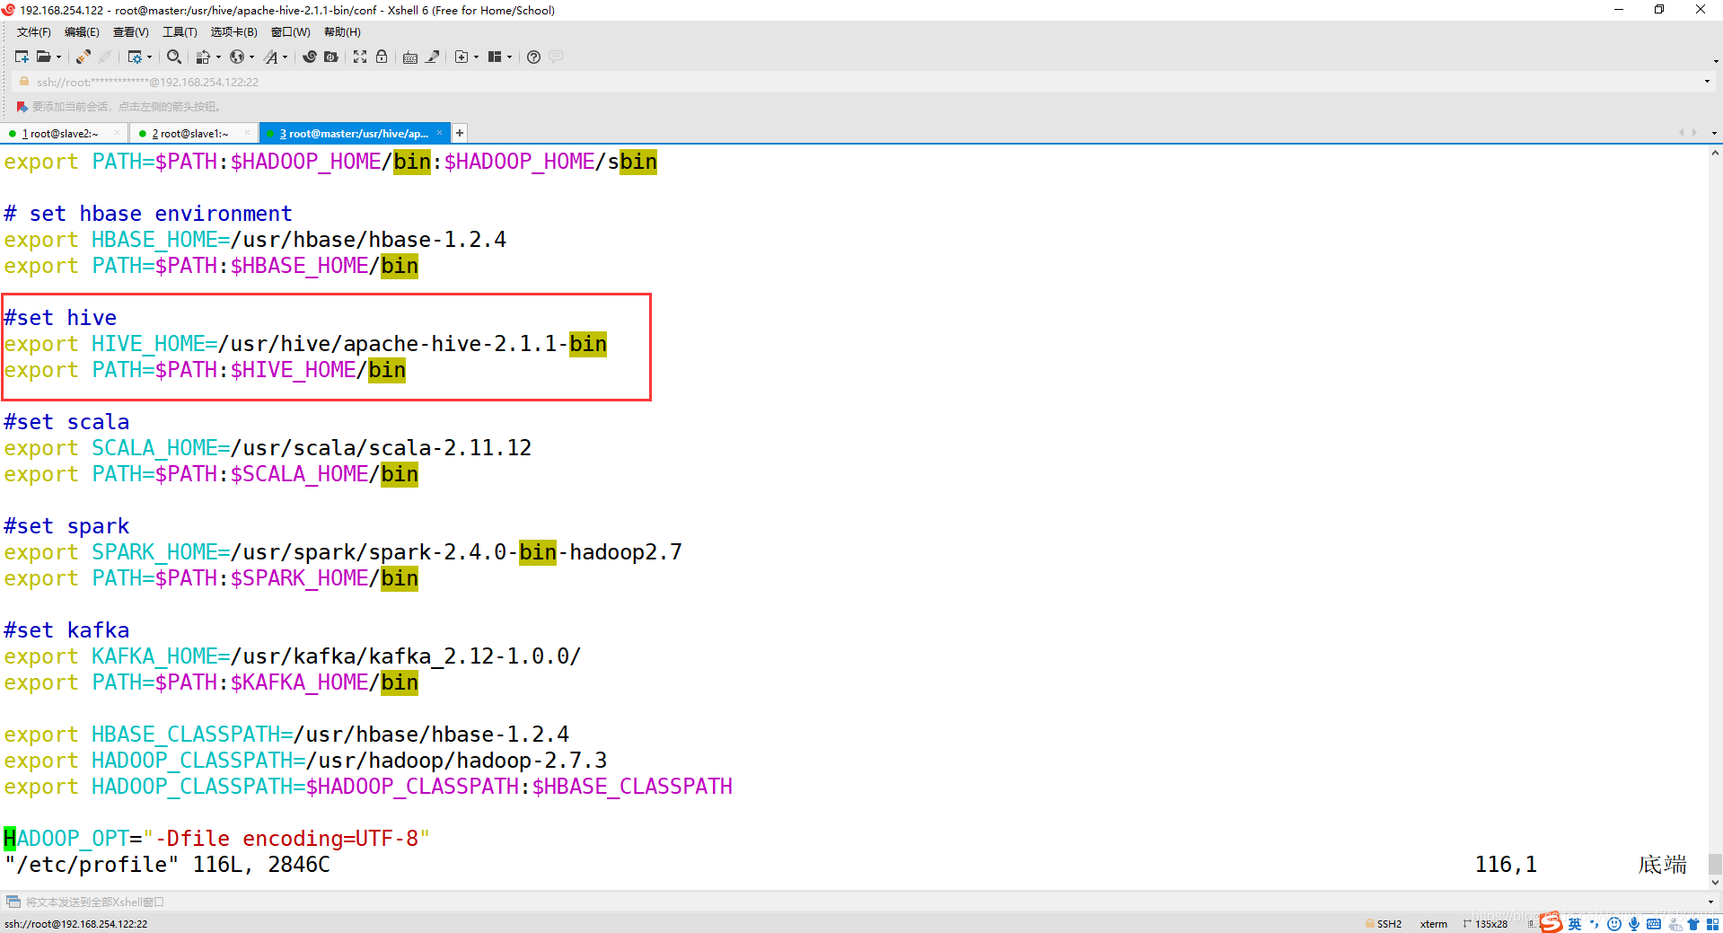1723x933 pixels.
Task: Click the Find magnifier icon
Action: (174, 57)
